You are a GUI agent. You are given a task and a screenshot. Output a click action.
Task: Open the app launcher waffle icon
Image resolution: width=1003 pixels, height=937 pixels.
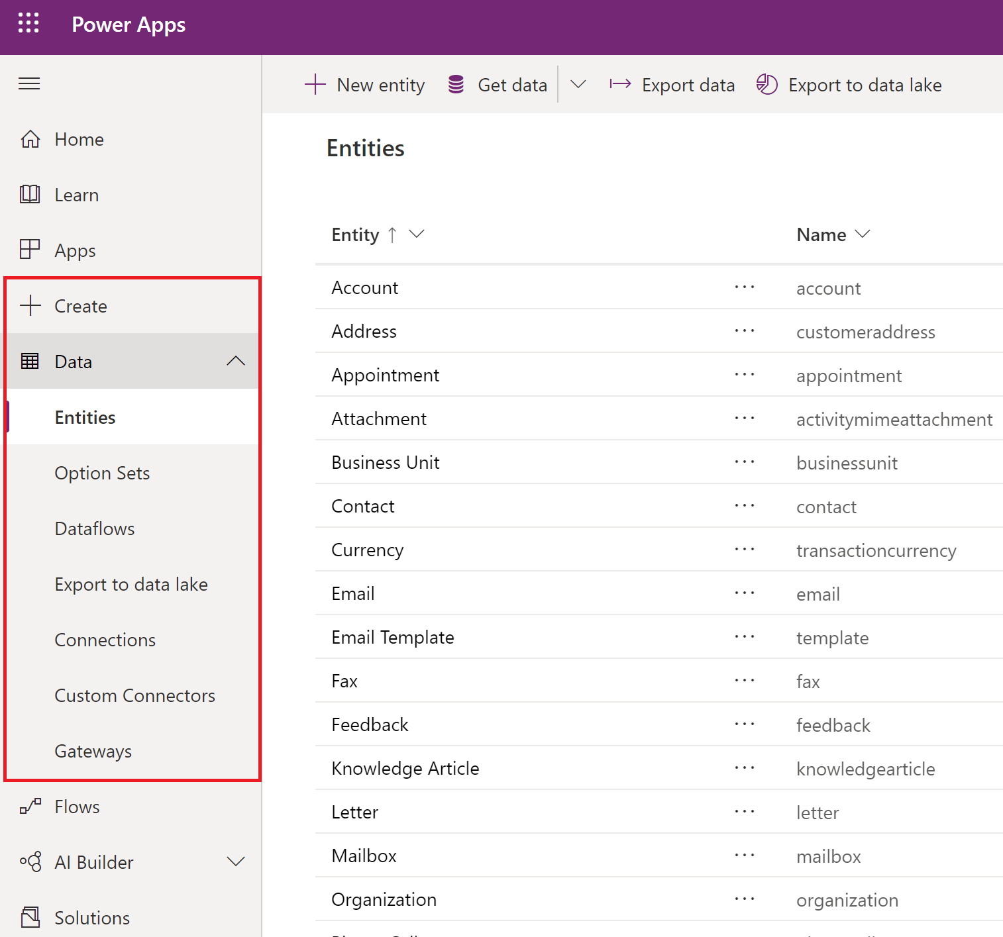pyautogui.click(x=28, y=23)
